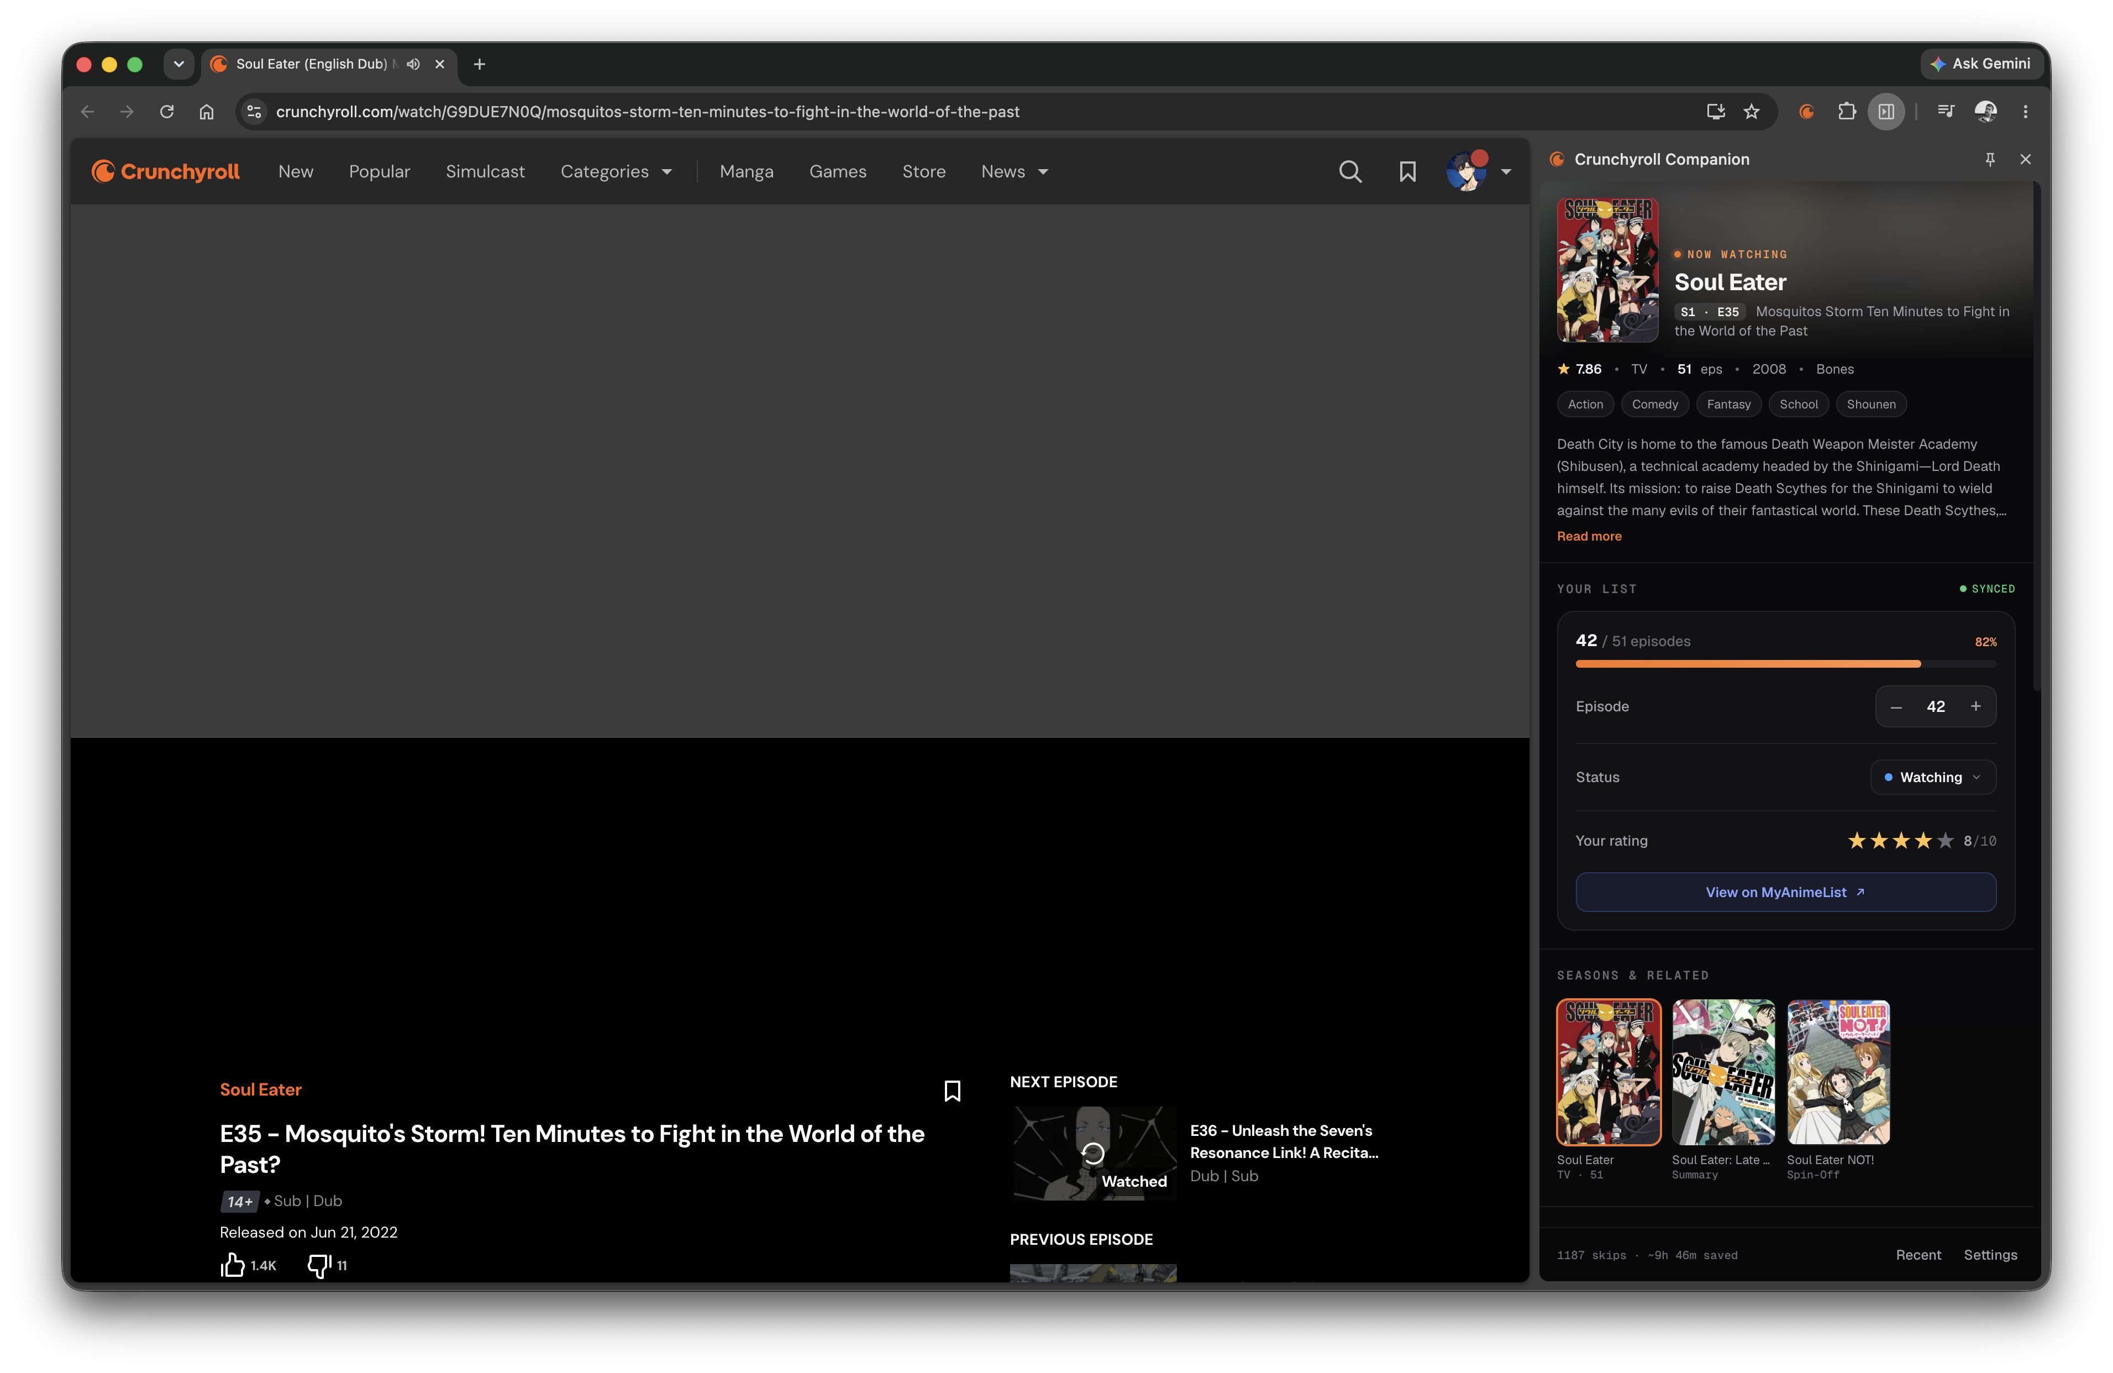2113x1373 pixels.
Task: Open the Manga section
Action: (x=747, y=171)
